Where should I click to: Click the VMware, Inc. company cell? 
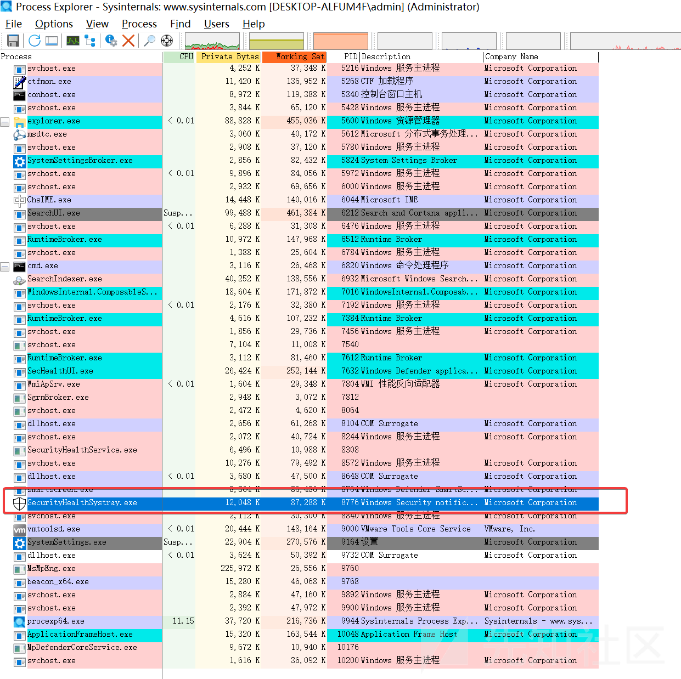coord(509,529)
